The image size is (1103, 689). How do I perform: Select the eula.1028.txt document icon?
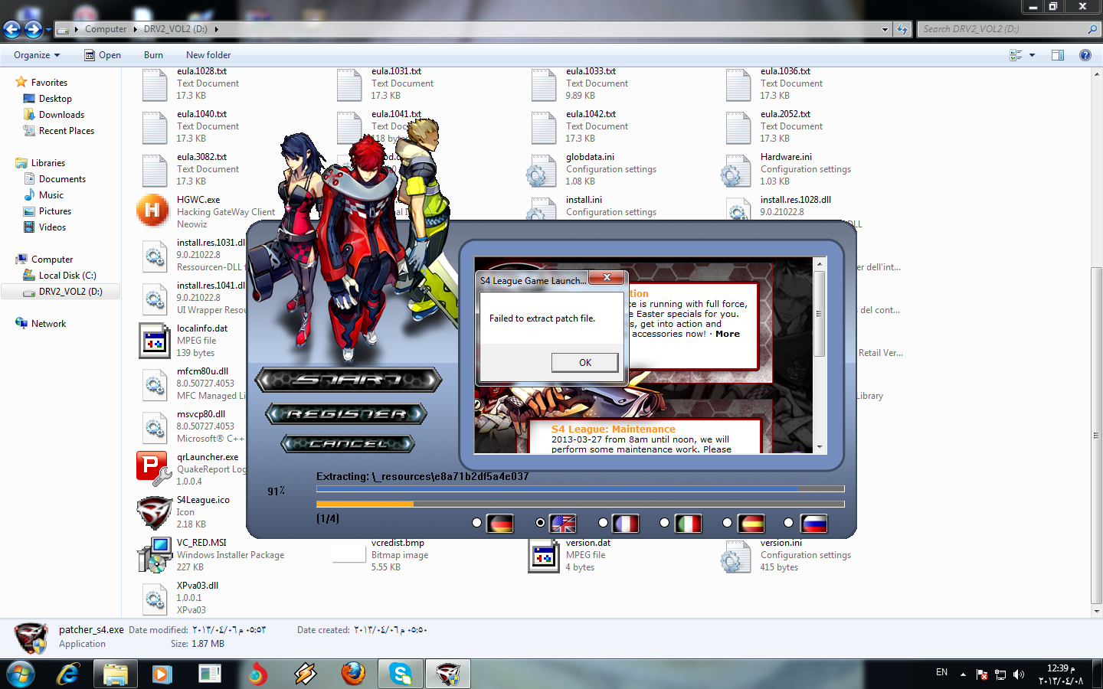(x=155, y=84)
